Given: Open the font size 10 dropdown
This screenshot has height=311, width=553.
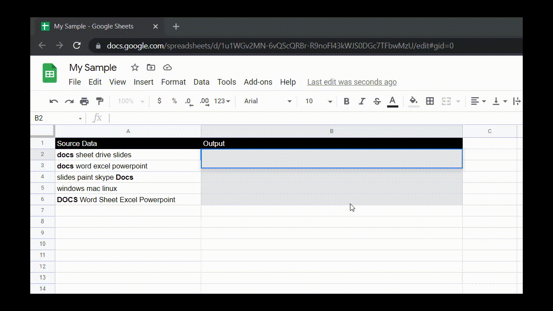Looking at the screenshot, I should (x=319, y=101).
